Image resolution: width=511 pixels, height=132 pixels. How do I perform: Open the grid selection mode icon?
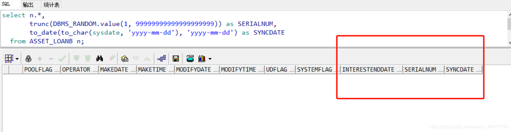(x=9, y=59)
